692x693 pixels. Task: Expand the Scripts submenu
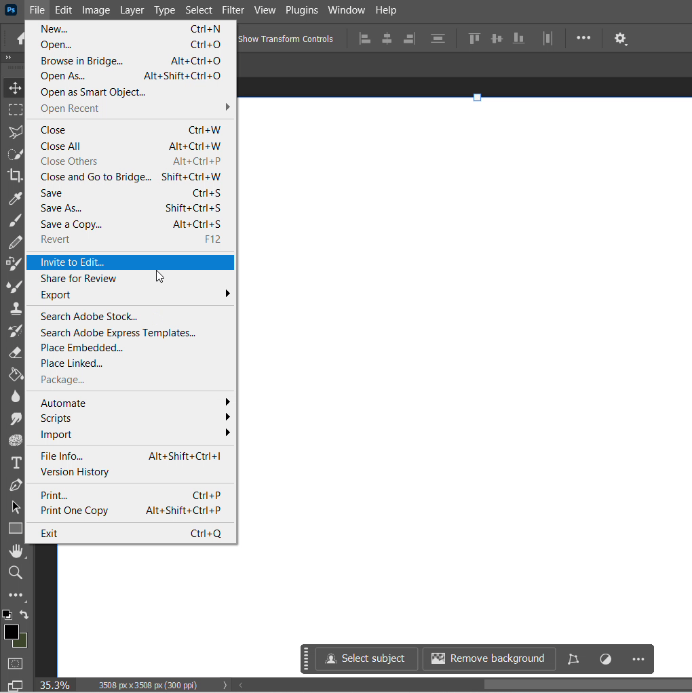point(130,418)
